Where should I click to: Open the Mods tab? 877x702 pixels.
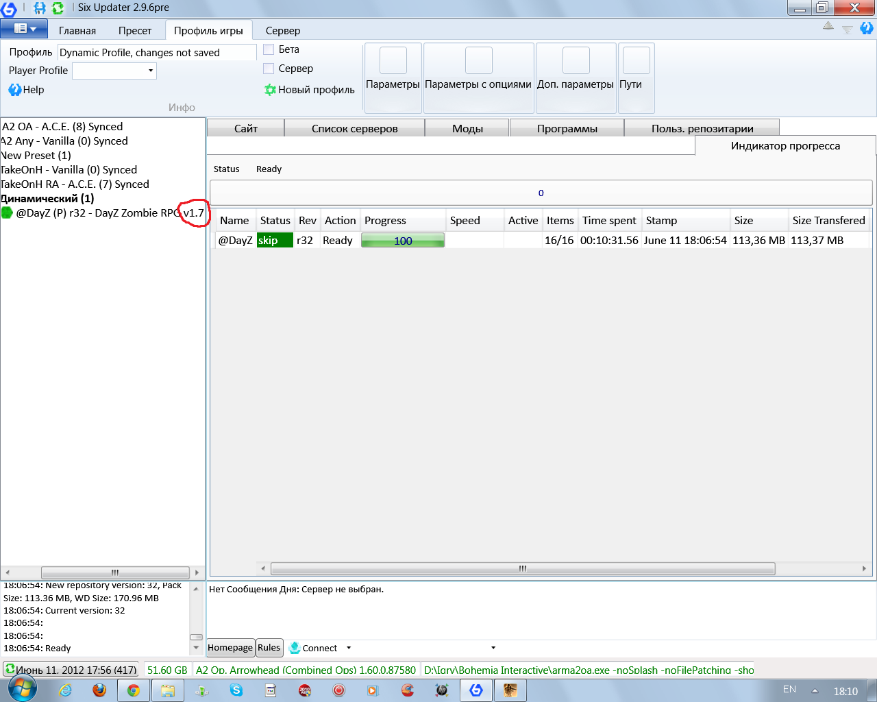click(x=467, y=128)
